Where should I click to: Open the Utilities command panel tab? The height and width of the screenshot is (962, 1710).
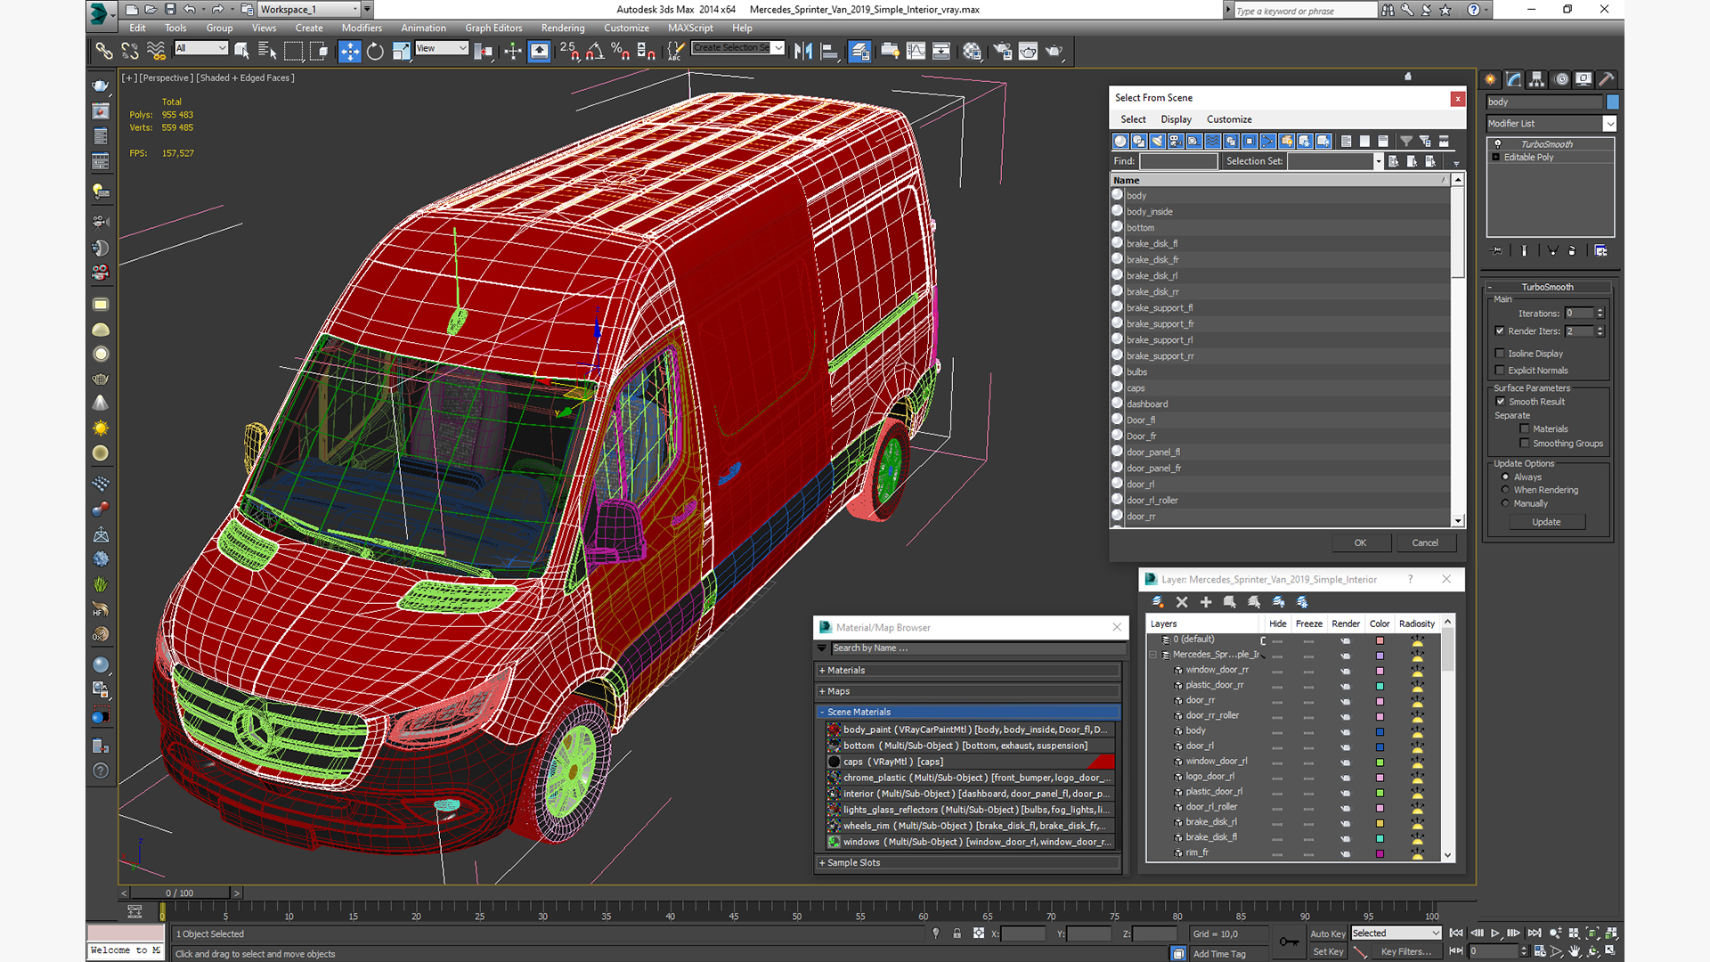tap(1607, 79)
